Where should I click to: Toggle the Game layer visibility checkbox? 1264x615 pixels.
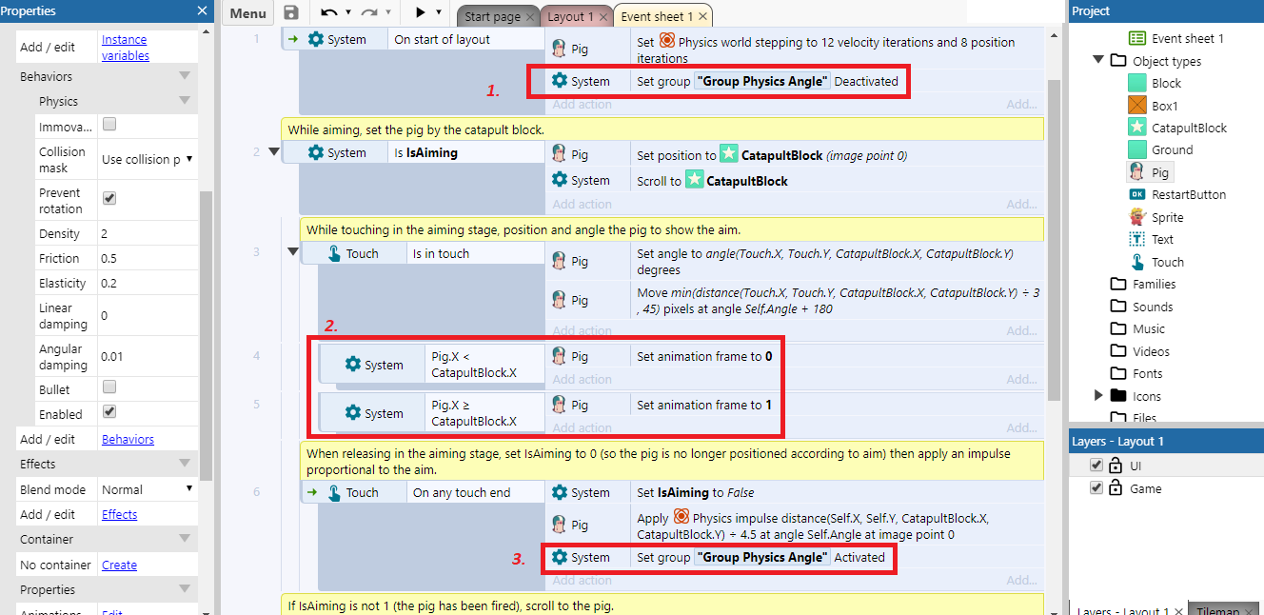click(x=1096, y=488)
